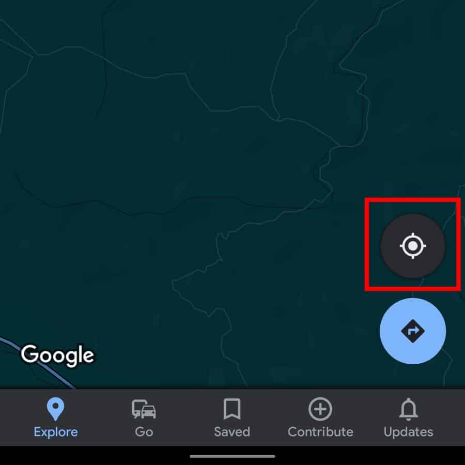The height and width of the screenshot is (465, 465).
Task: Tap the turn arrow inside the directions button
Action: (413, 330)
